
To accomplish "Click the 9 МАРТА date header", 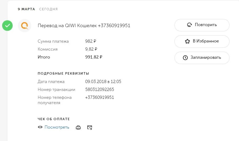I will pos(26,9).
